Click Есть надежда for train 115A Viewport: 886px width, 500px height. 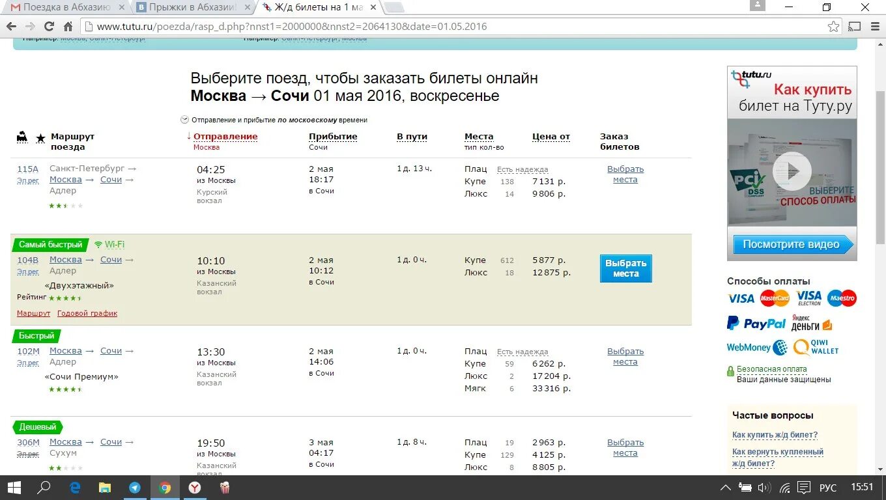pyautogui.click(x=522, y=169)
